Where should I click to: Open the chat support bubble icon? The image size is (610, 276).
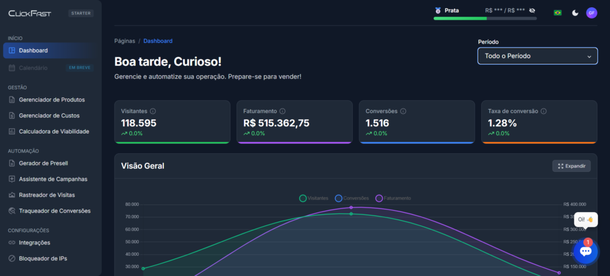[585, 252]
